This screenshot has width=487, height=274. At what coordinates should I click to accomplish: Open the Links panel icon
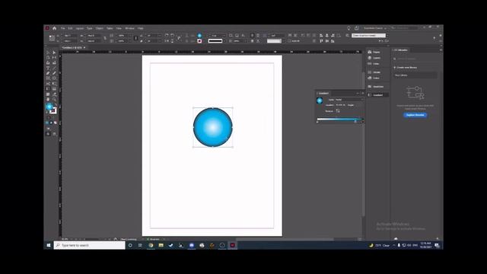coord(370,64)
